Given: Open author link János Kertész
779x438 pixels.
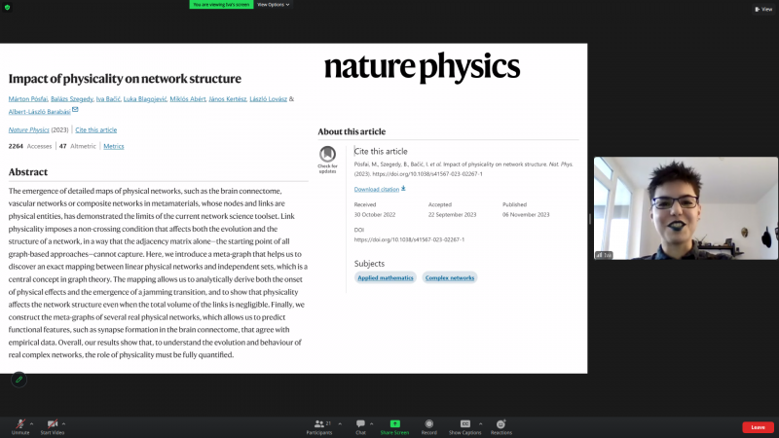Looking at the screenshot, I should (x=228, y=99).
